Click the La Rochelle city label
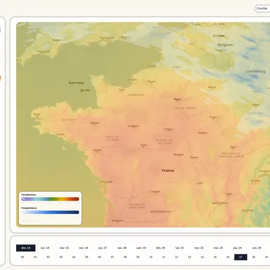The width and height of the screenshot is (270, 270). click(105, 182)
